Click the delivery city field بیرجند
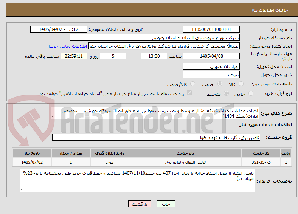The image size is (298, 214). pyautogui.click(x=211, y=75)
